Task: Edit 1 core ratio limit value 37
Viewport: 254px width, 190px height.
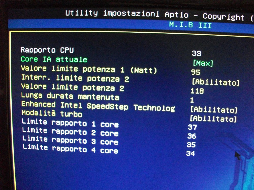Action: point(193,127)
